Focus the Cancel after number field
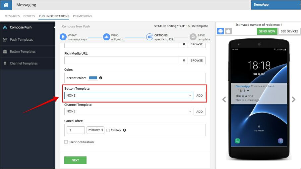 tap(76, 130)
